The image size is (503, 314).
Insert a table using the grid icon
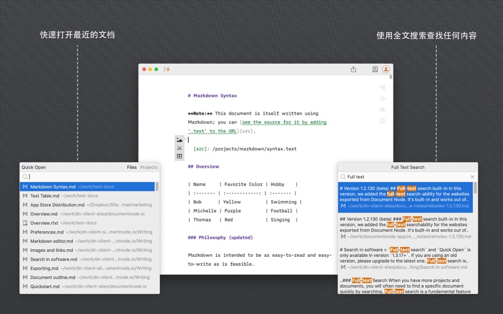(x=179, y=156)
